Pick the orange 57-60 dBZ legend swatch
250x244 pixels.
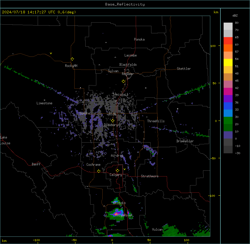click(228, 48)
